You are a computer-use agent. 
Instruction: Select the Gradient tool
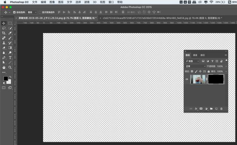coord(10,48)
